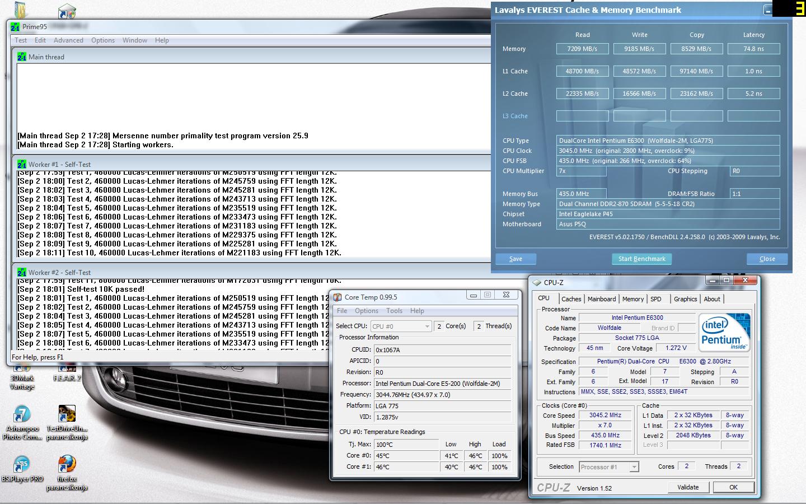Click the Prime95 title bar icon
This screenshot has width=806, height=504.
16,26
